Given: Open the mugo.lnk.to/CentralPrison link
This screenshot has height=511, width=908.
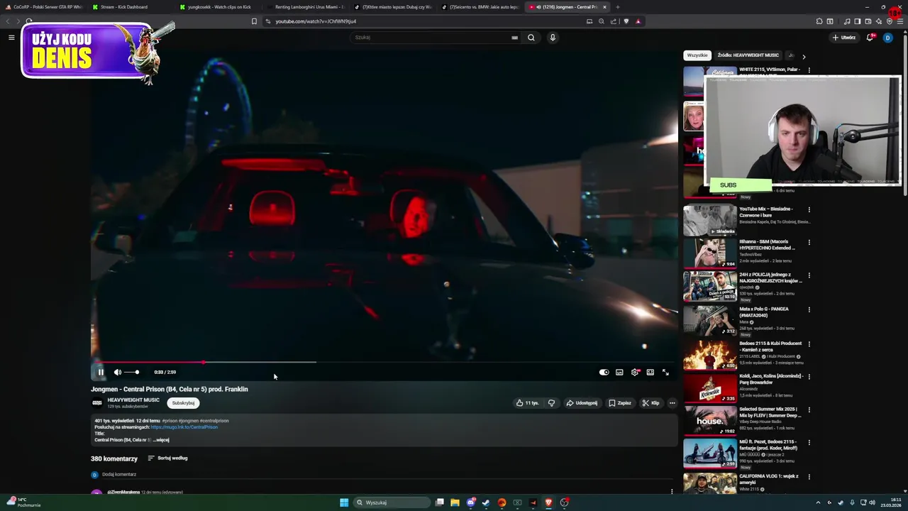Looking at the screenshot, I should [x=184, y=427].
